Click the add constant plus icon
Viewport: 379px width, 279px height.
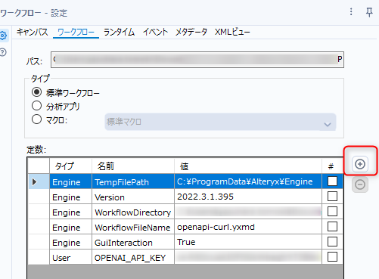tap(360, 164)
